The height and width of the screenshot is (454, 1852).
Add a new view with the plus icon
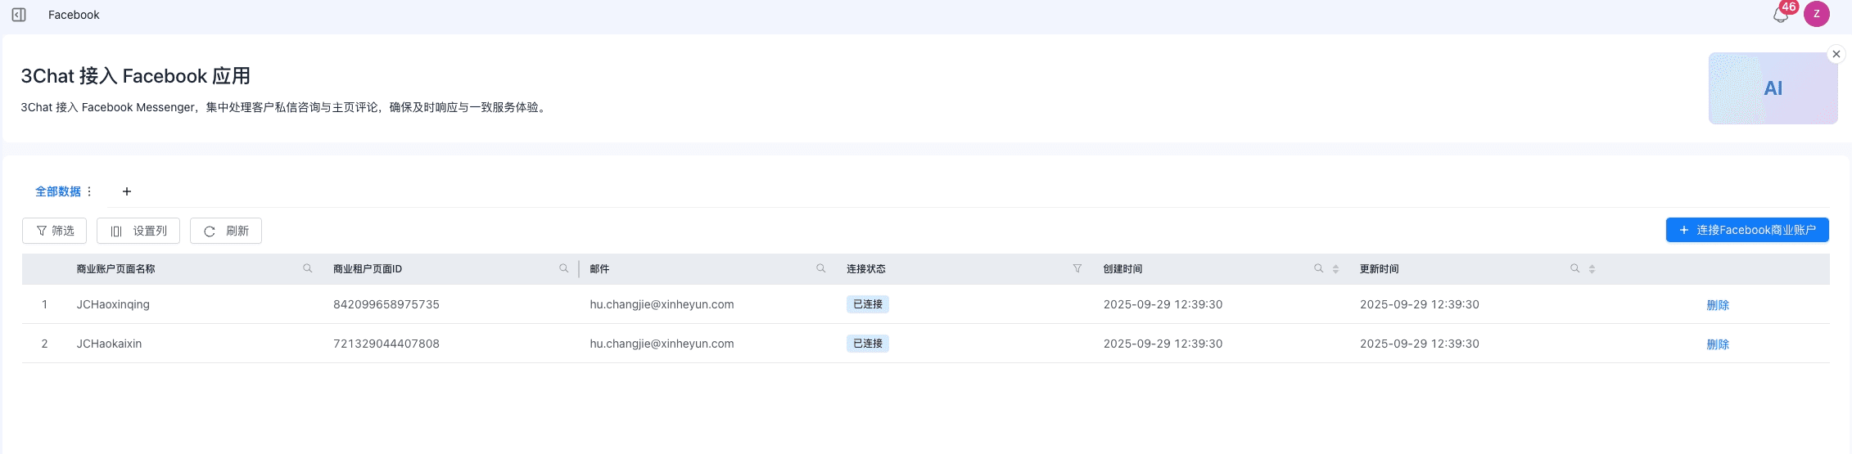(127, 191)
